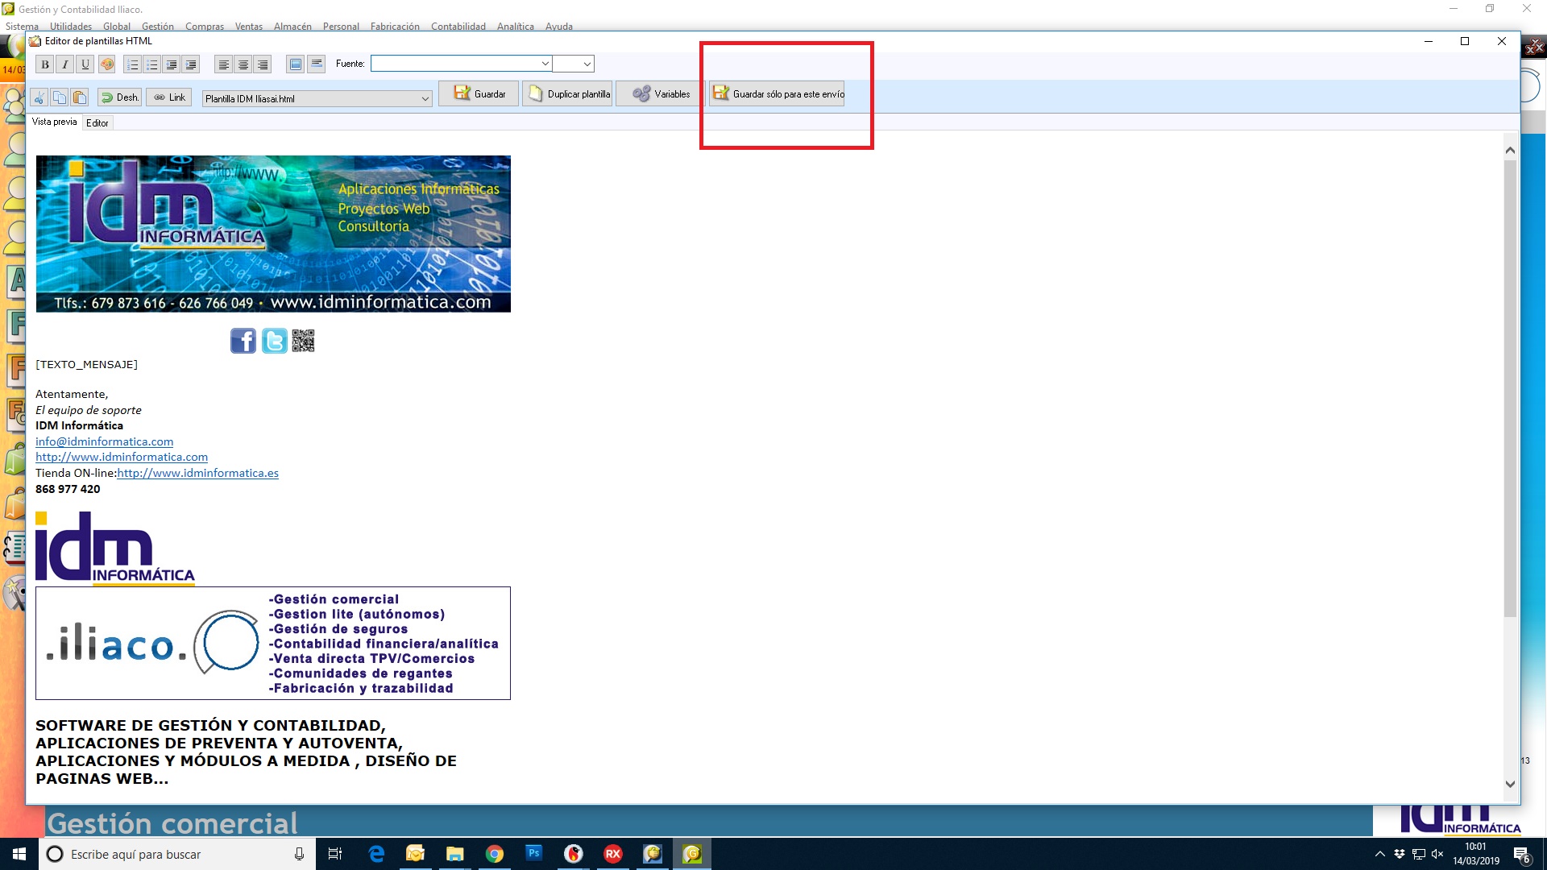Click the insert image icon

pos(296,64)
